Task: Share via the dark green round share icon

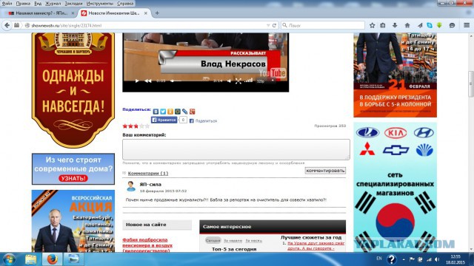Action: [x=178, y=112]
